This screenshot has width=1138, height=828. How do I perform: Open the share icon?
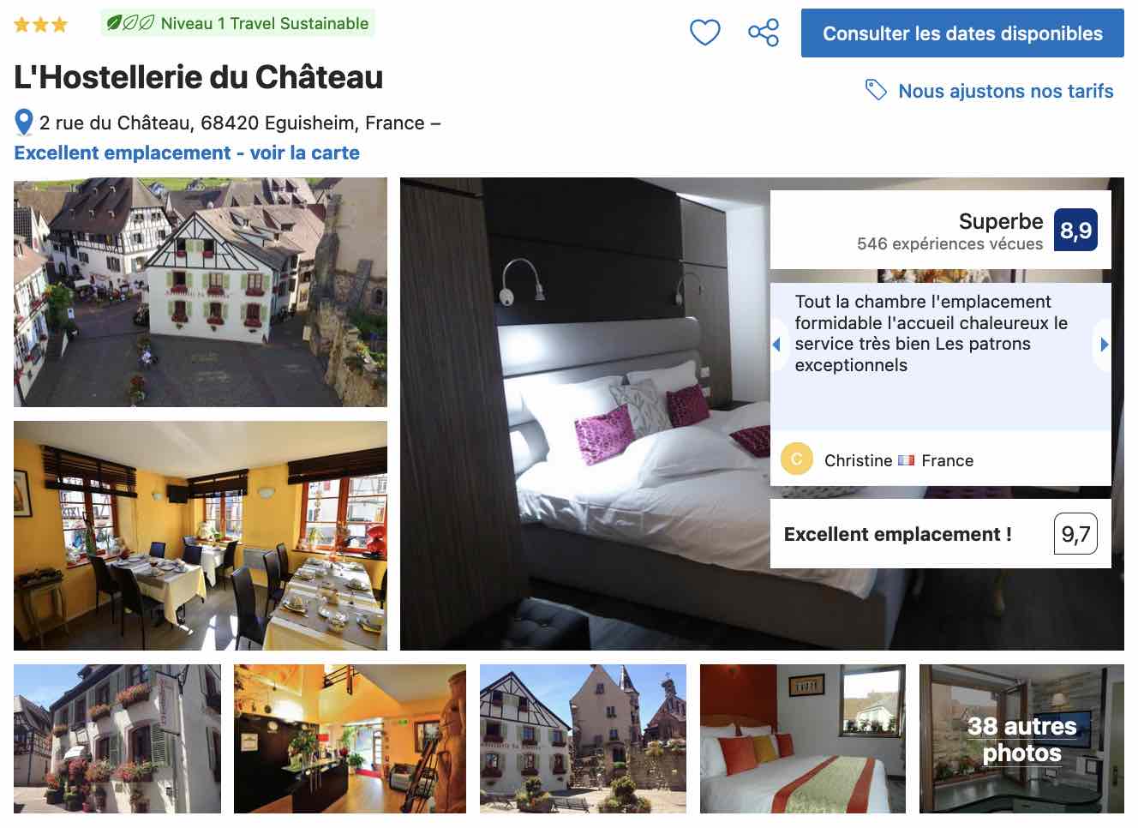point(763,33)
